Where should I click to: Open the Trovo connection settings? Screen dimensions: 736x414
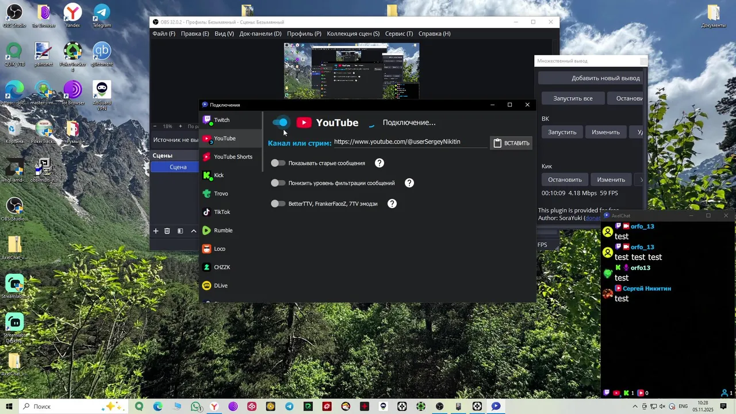coord(230,194)
